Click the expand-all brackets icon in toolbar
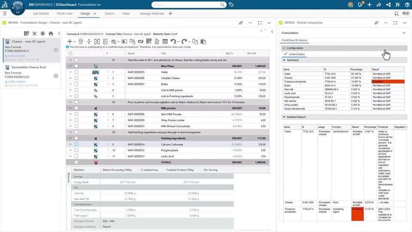Screen dimensions: 412x232 point(97,42)
